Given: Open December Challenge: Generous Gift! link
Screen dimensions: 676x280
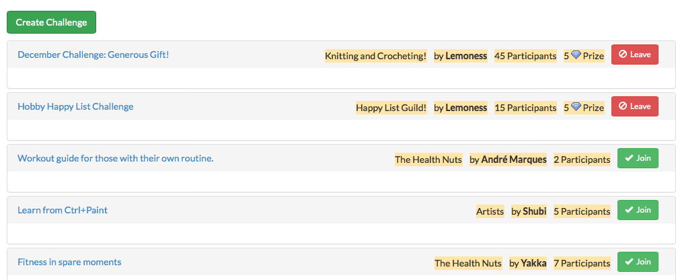Looking at the screenshot, I should (93, 55).
